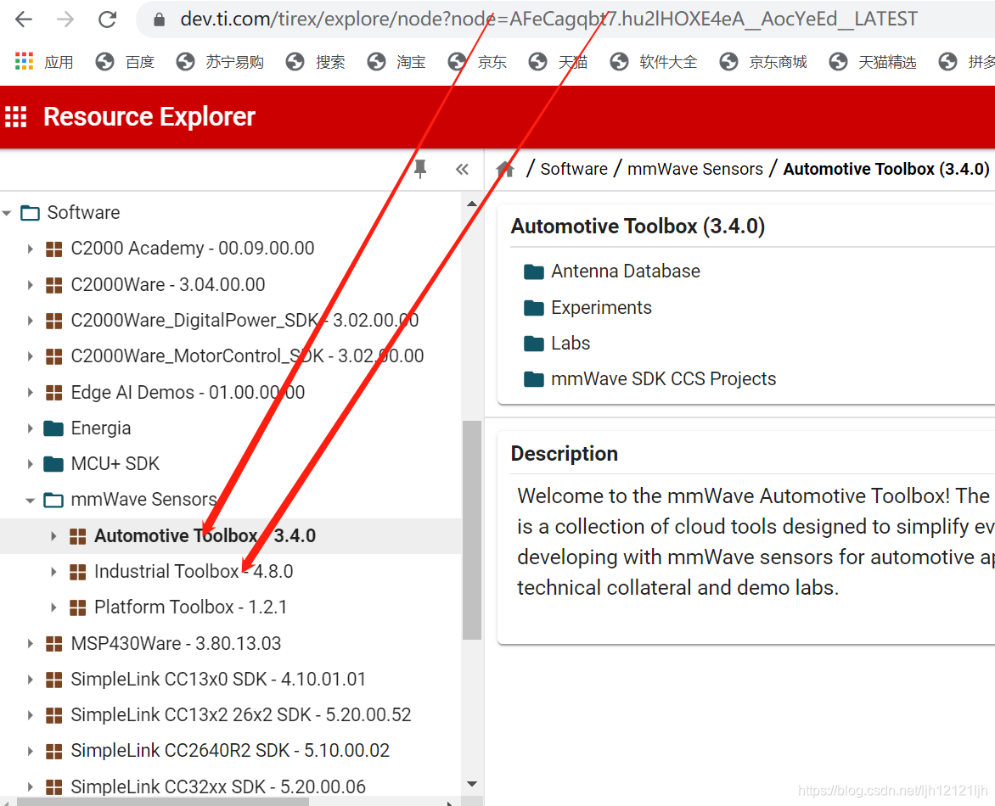Screen dimensions: 995x806
Task: Select the Software root folder icon
Action: 30,212
